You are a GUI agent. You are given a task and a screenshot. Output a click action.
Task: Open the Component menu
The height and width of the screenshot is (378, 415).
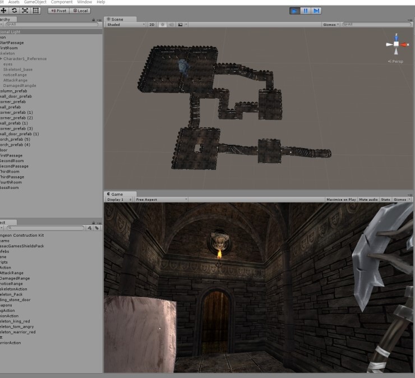[x=62, y=2]
